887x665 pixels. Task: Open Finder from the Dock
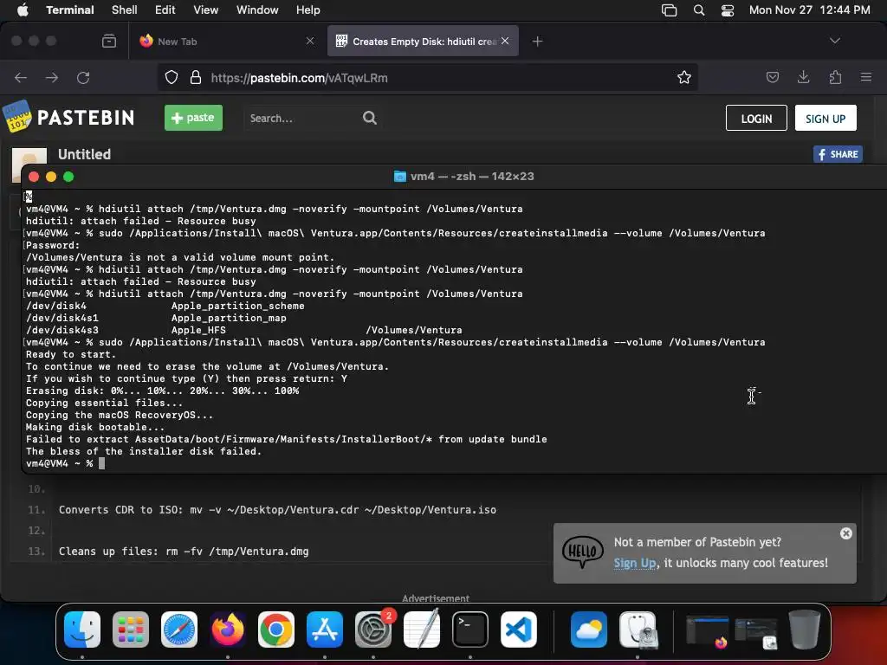pyautogui.click(x=82, y=629)
